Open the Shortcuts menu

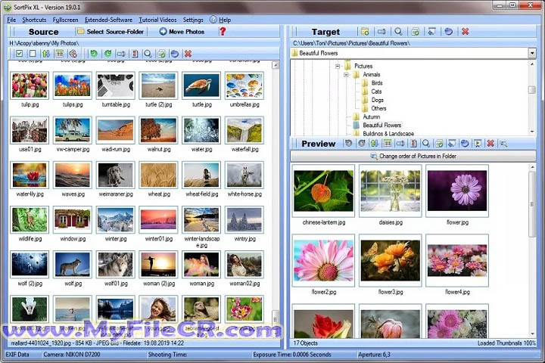(x=34, y=20)
